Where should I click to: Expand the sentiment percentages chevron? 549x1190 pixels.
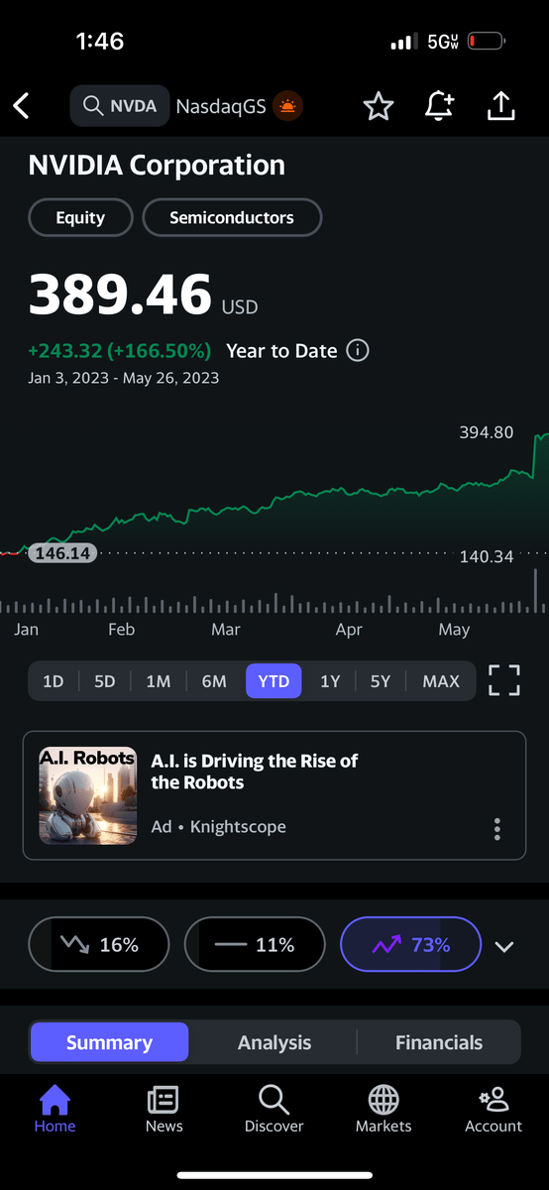coord(504,946)
